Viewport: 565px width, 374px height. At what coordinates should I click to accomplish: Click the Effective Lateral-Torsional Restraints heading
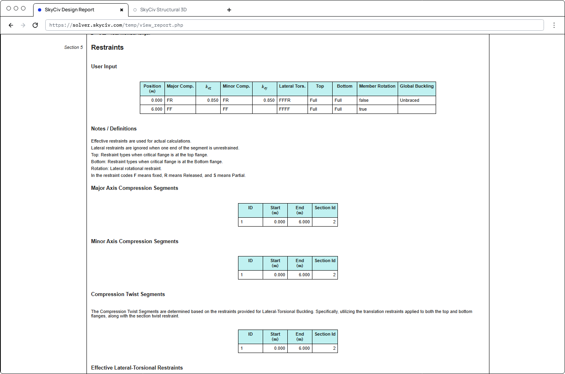coord(137,368)
